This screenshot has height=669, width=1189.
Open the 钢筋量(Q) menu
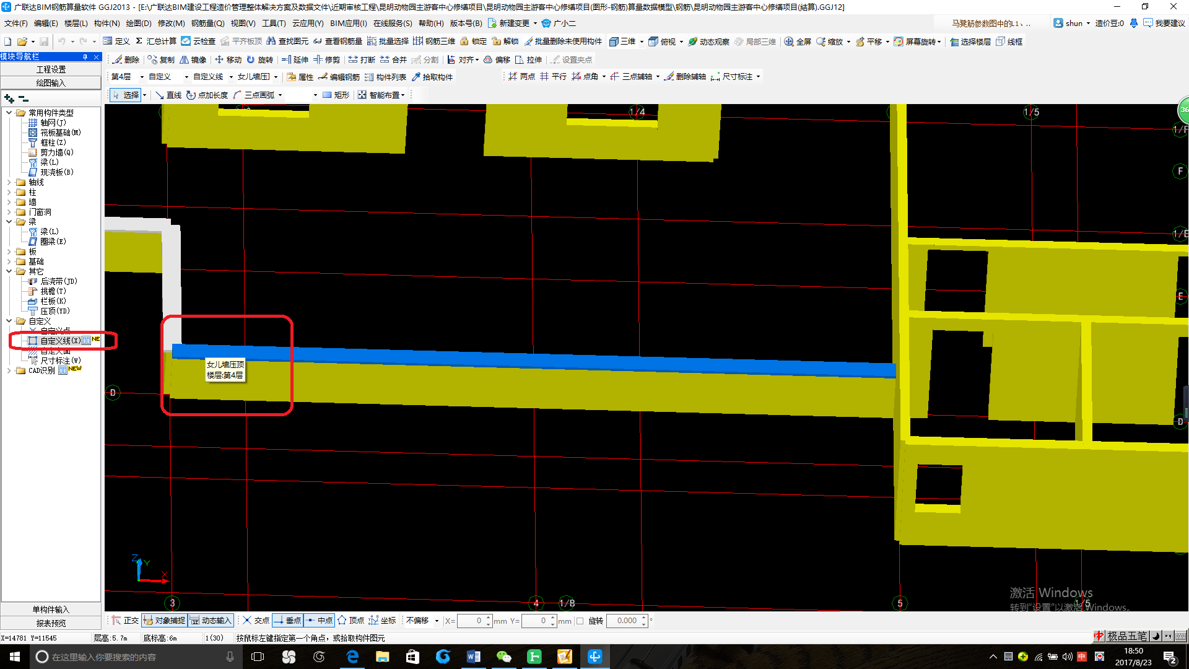click(x=207, y=23)
